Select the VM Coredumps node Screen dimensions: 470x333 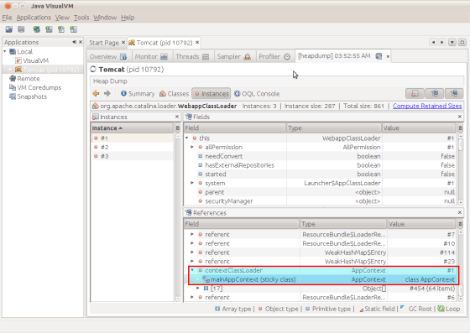click(x=35, y=87)
